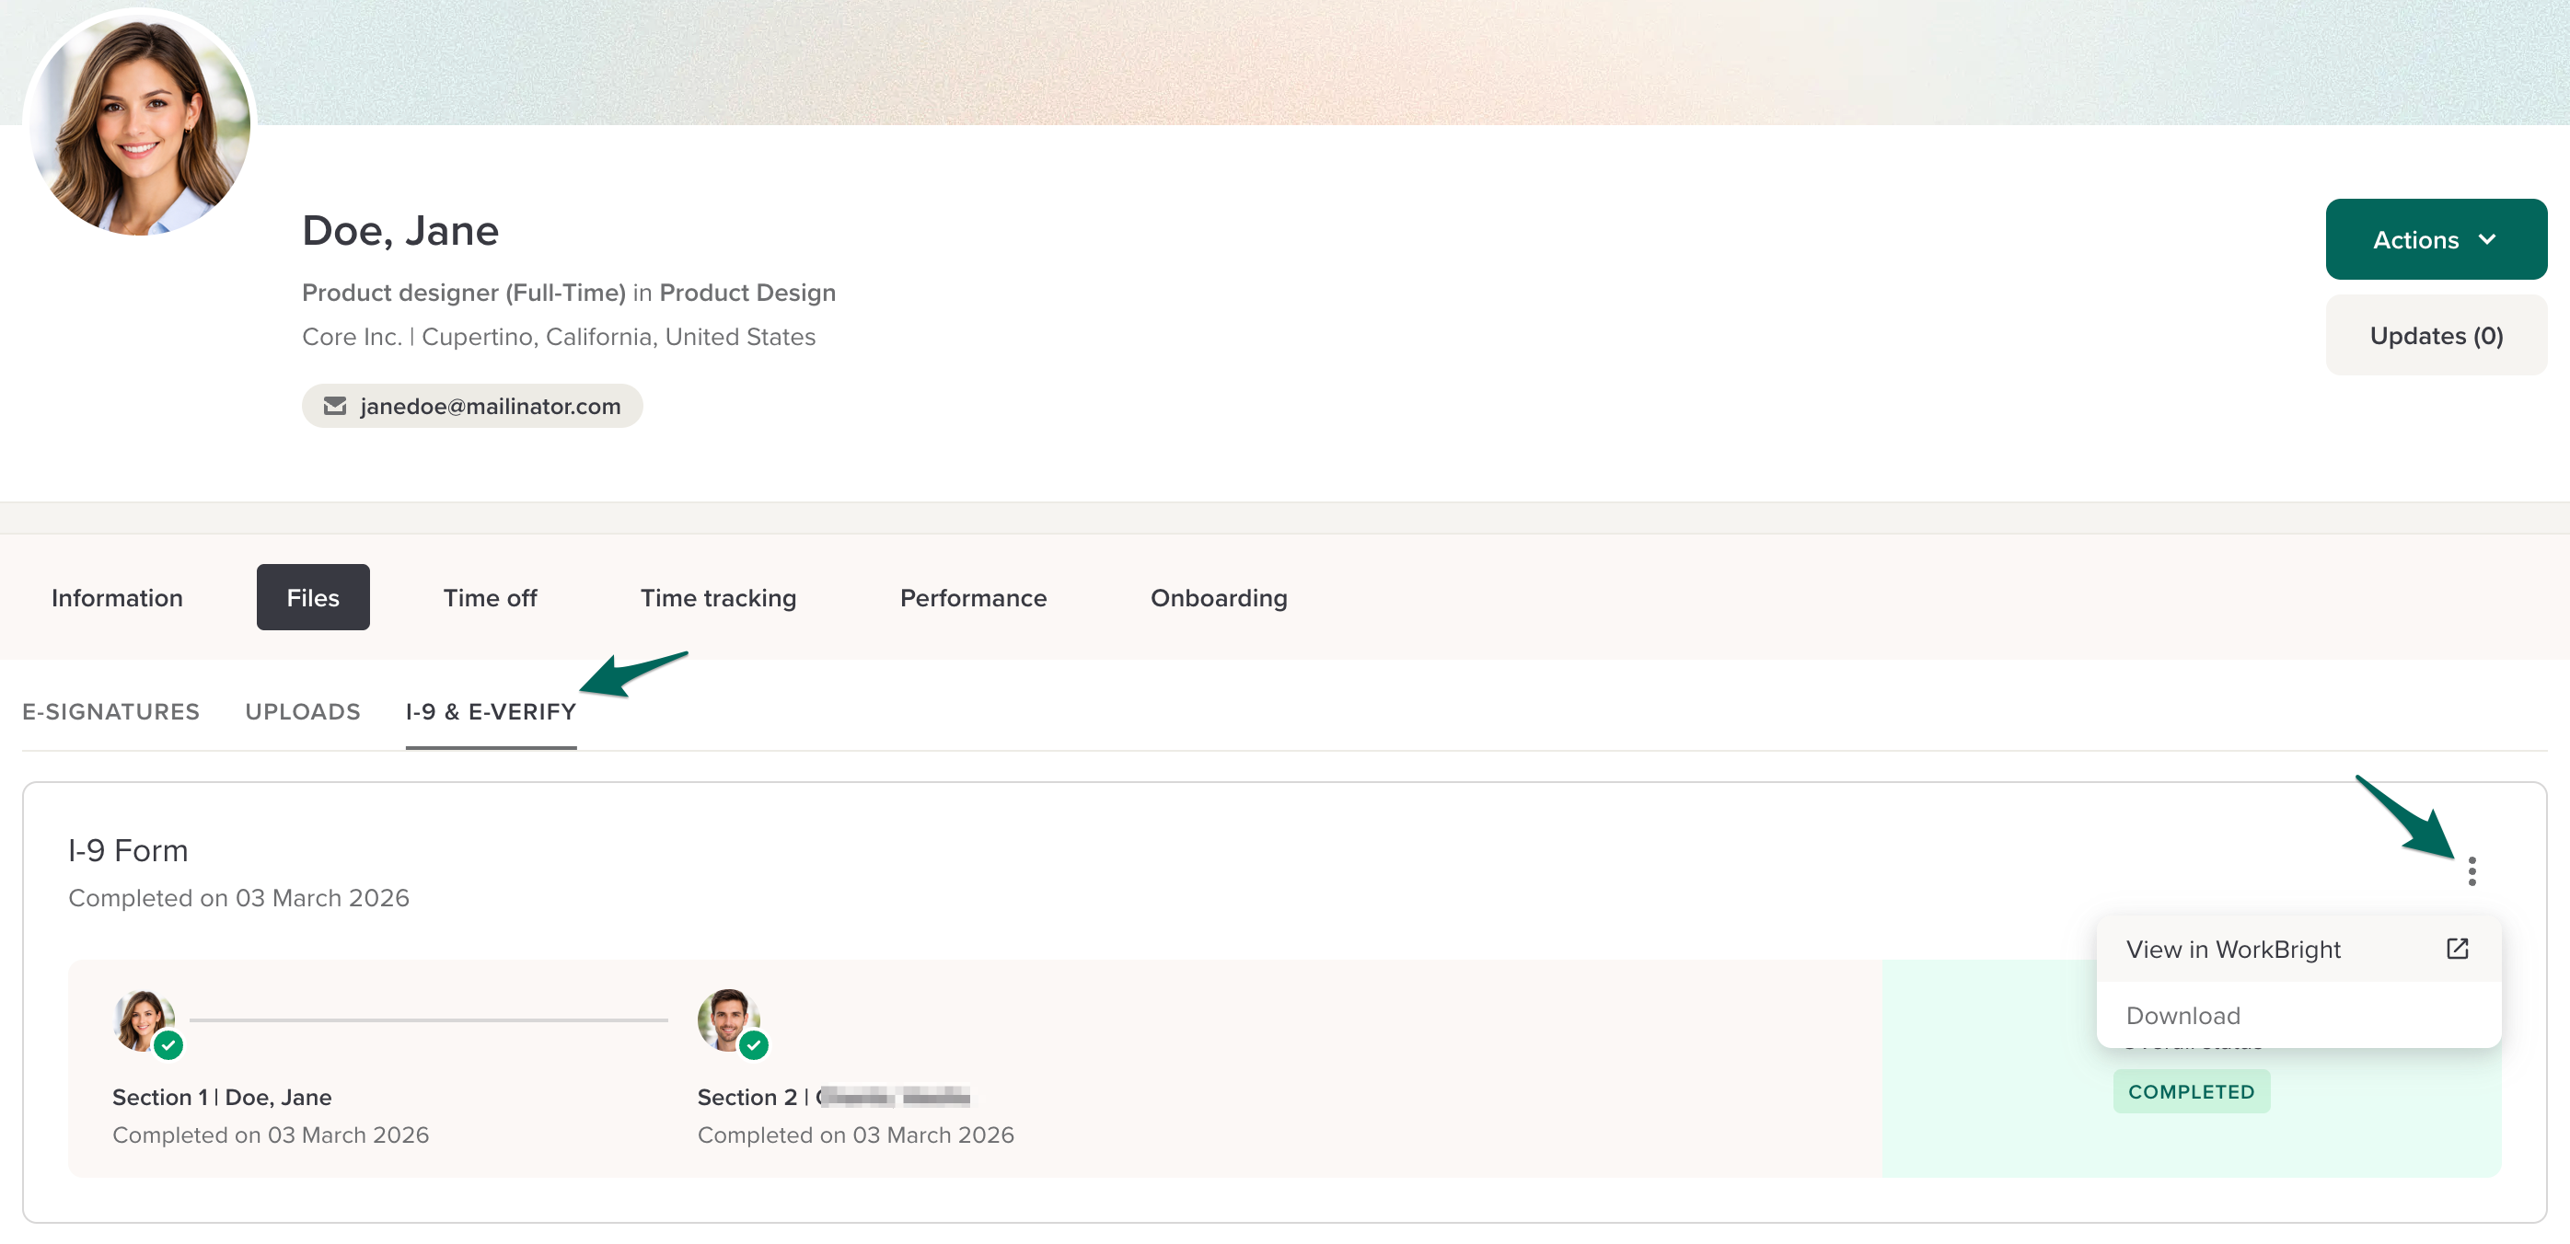Click the green checkmark on Section 2 avatar
The width and height of the screenshot is (2570, 1244).
click(753, 1044)
